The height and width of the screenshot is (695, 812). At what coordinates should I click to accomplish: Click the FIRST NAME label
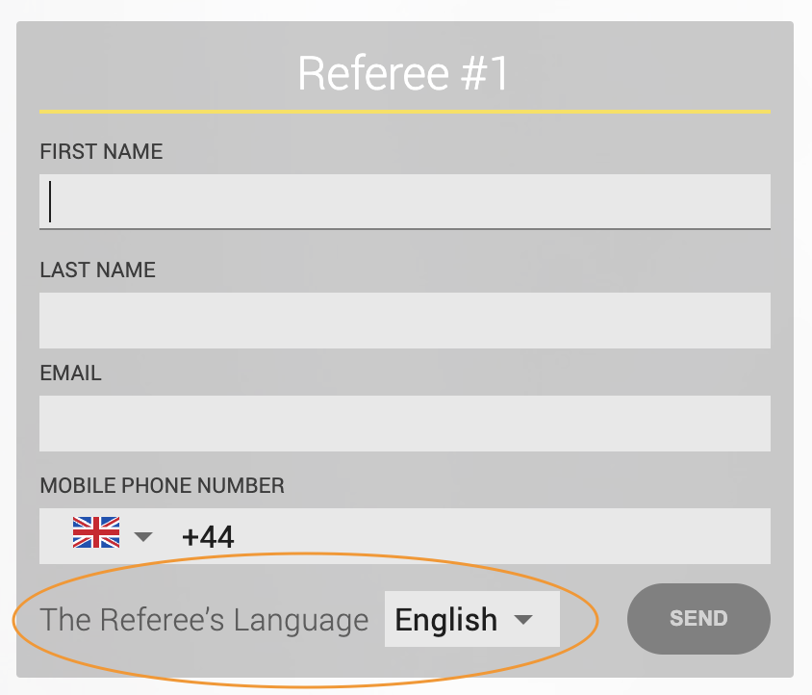click(x=102, y=152)
